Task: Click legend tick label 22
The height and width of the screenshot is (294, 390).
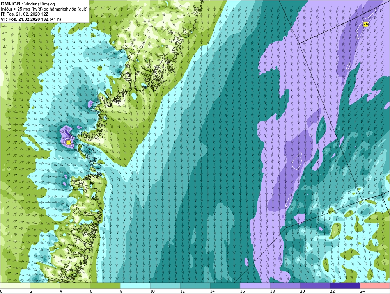Action: tap(333, 291)
